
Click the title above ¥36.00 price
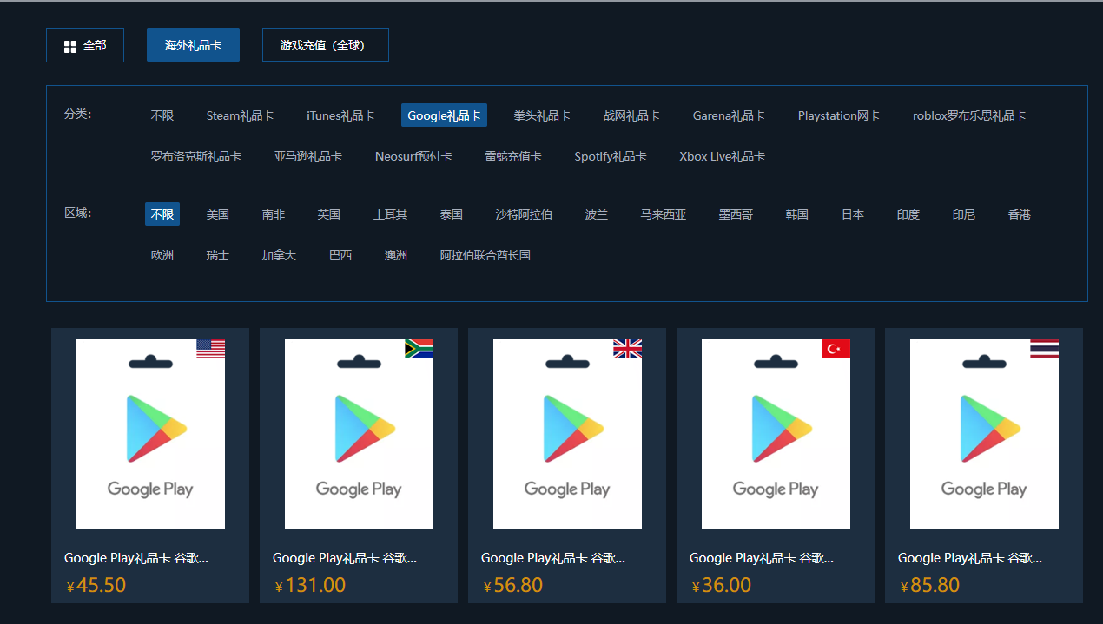[762, 558]
